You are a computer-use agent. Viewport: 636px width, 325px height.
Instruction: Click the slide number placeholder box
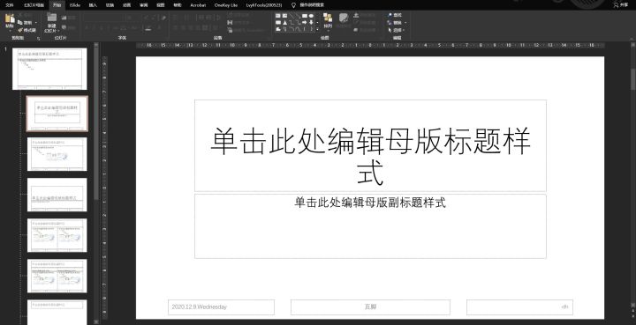pyautogui.click(x=519, y=307)
